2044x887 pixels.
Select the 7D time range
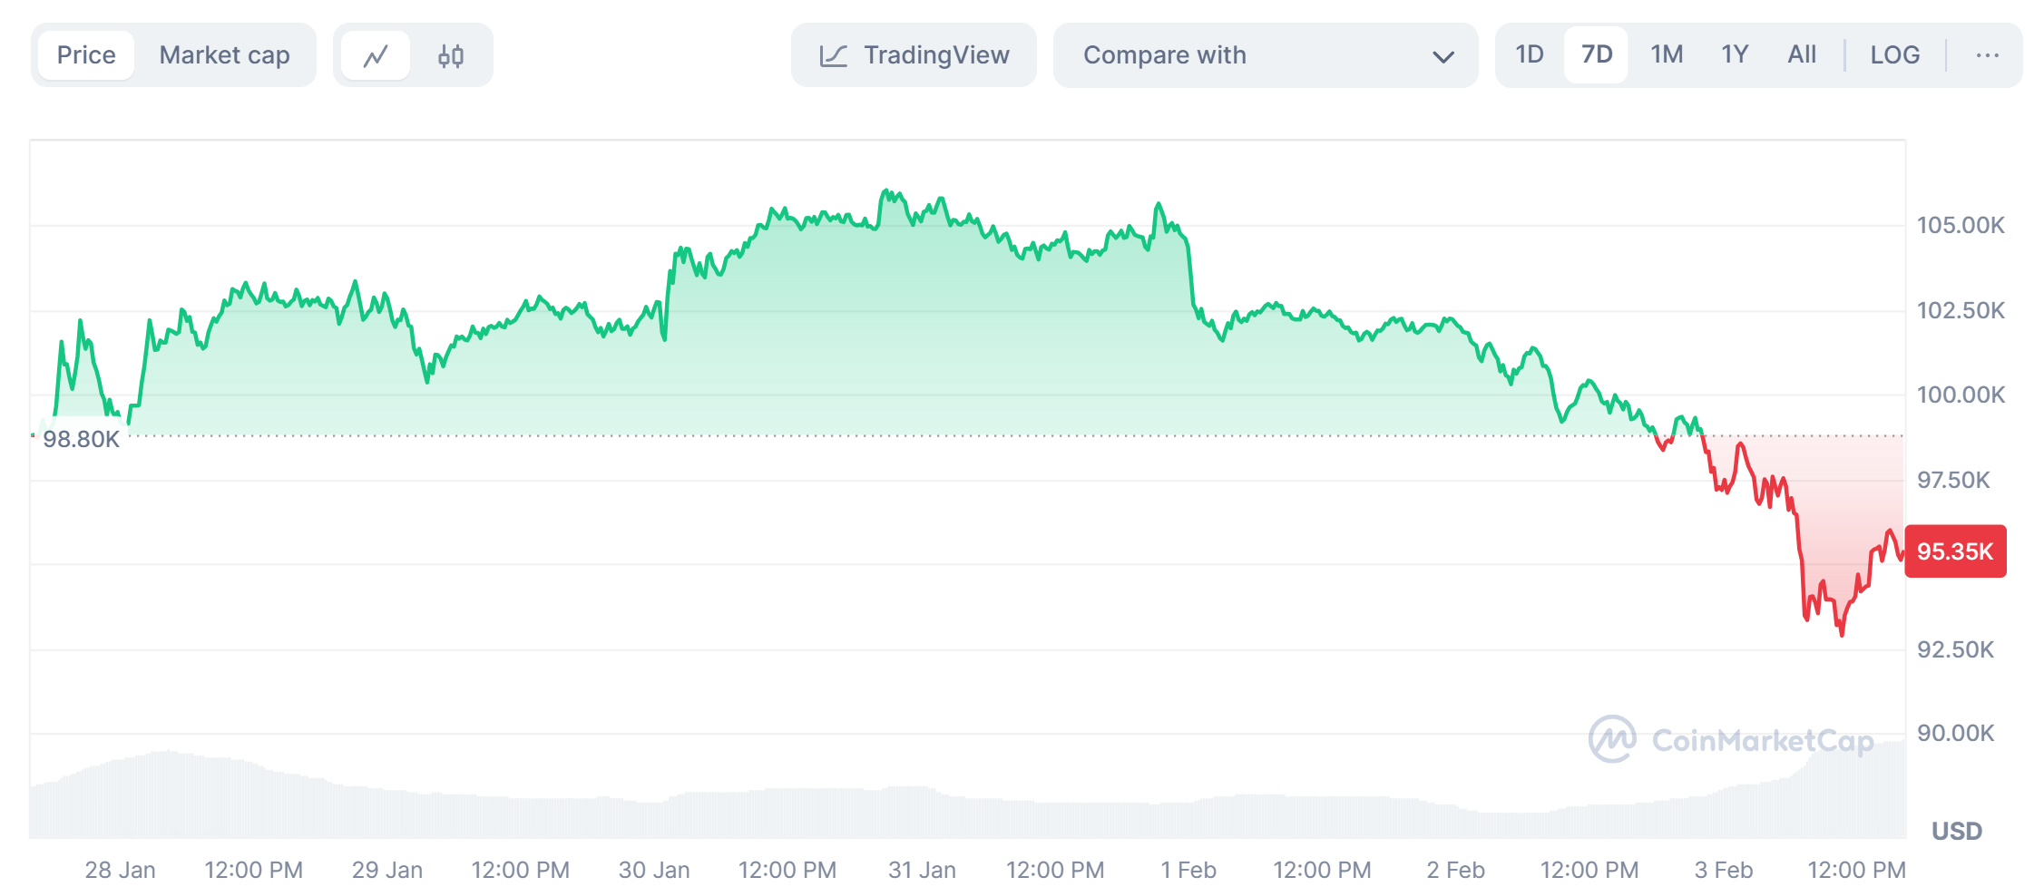(1597, 55)
